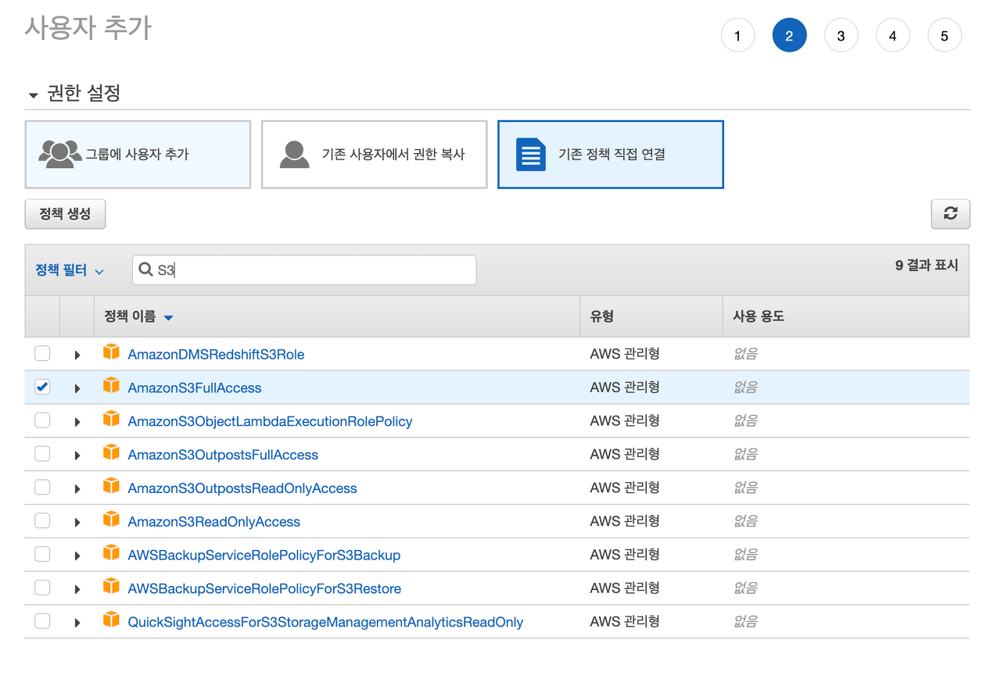The width and height of the screenshot is (1001, 679).
Task: Check the AmazonS3OutpostsReadOnlyAccess checkbox
Action: pos(42,488)
